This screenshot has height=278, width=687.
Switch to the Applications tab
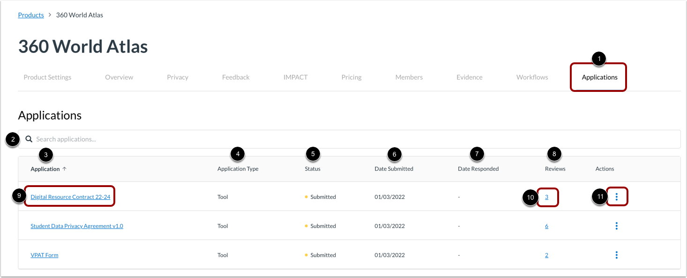(x=598, y=77)
